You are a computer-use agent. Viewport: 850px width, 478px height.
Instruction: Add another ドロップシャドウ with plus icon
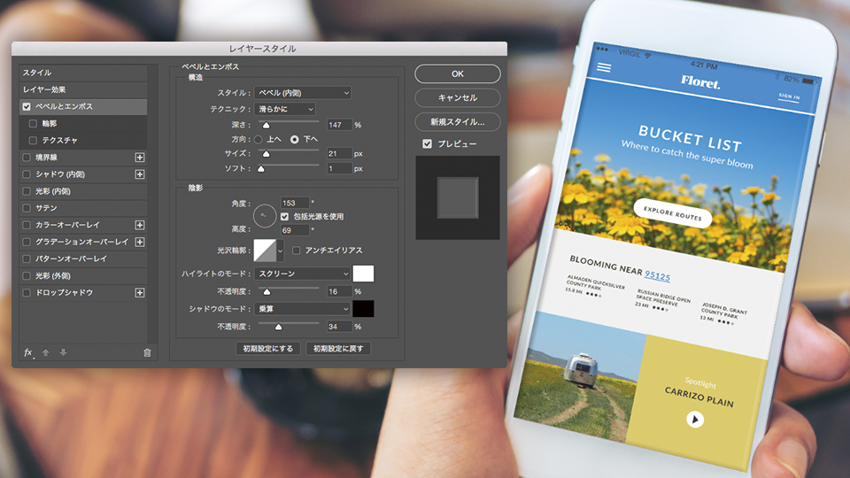[x=140, y=293]
